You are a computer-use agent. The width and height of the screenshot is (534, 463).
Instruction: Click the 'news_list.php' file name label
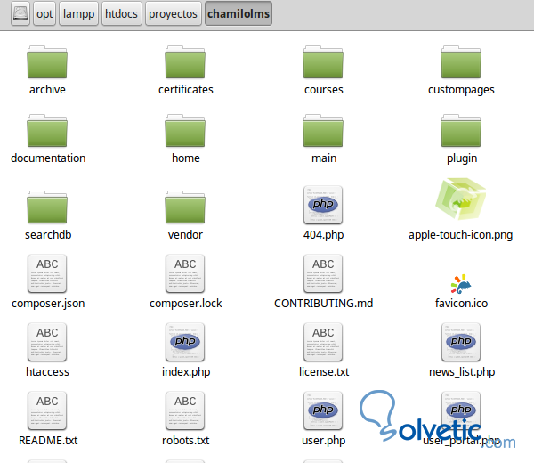tap(462, 372)
